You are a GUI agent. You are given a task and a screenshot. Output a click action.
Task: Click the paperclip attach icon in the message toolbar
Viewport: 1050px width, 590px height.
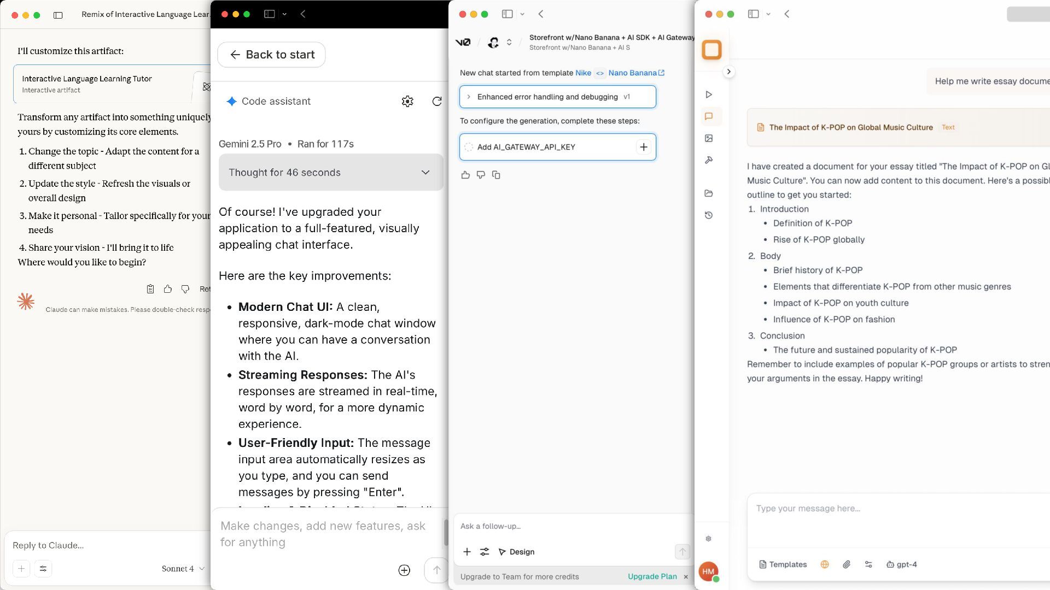[x=846, y=564]
